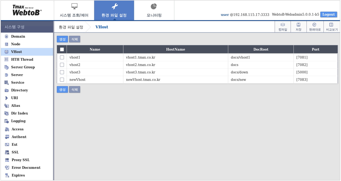Click the vhost2.tmax.co.kr hostname cell
This screenshot has width=341, height=181.
point(176,65)
